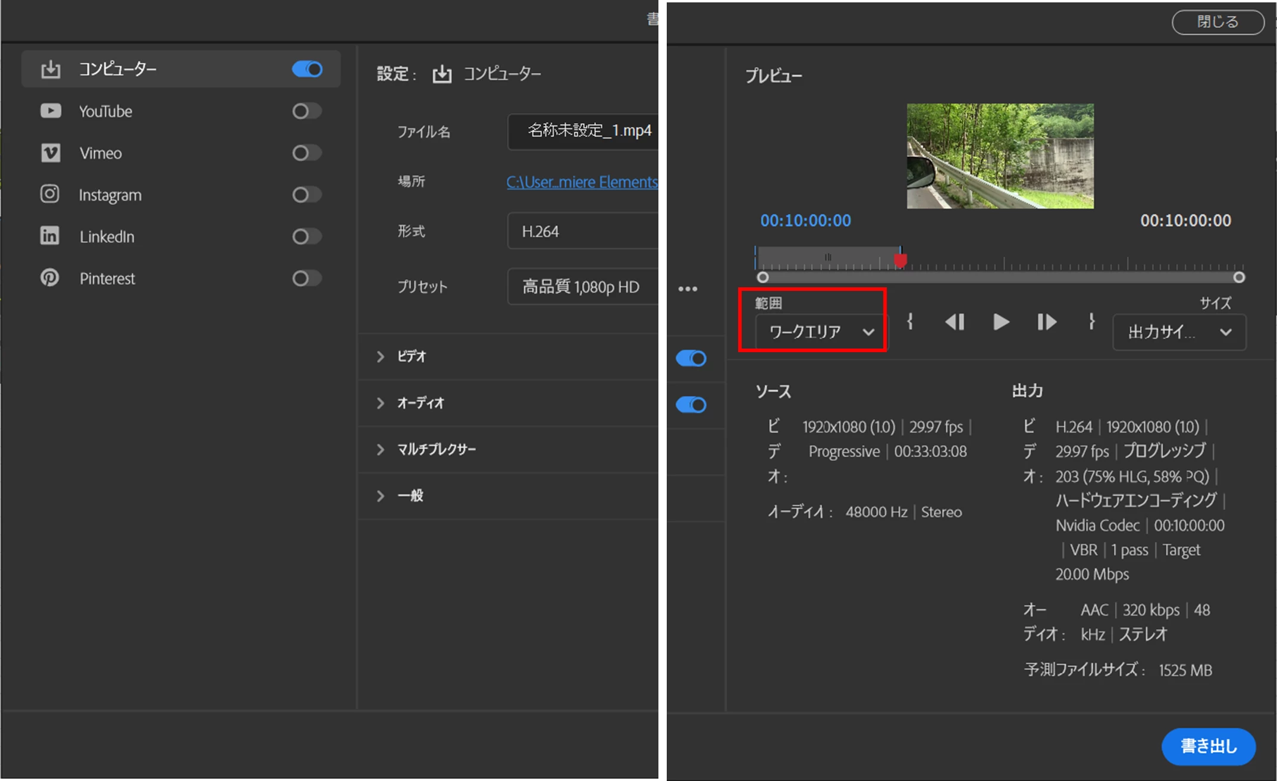This screenshot has height=781, width=1277.
Task: Click the Set In point bracket icon
Action: [x=910, y=322]
